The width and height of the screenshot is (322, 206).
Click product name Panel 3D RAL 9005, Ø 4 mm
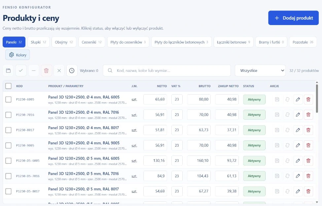pyautogui.click(x=84, y=143)
